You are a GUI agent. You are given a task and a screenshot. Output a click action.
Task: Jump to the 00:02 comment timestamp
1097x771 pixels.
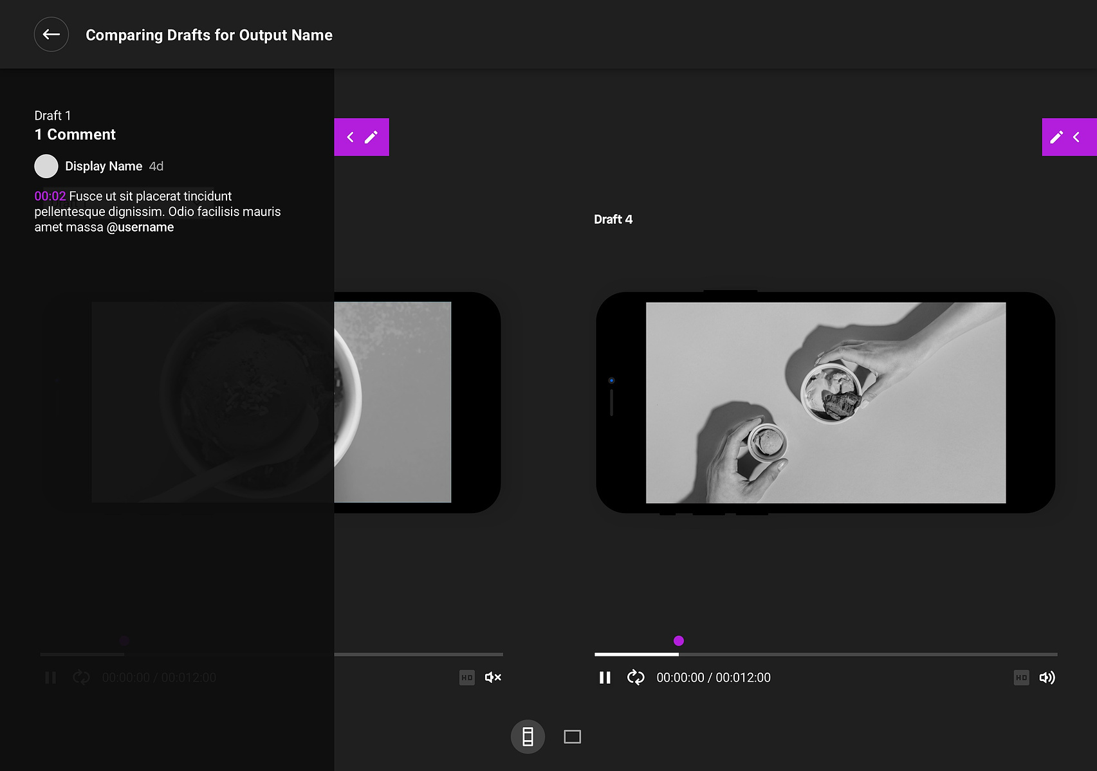50,196
